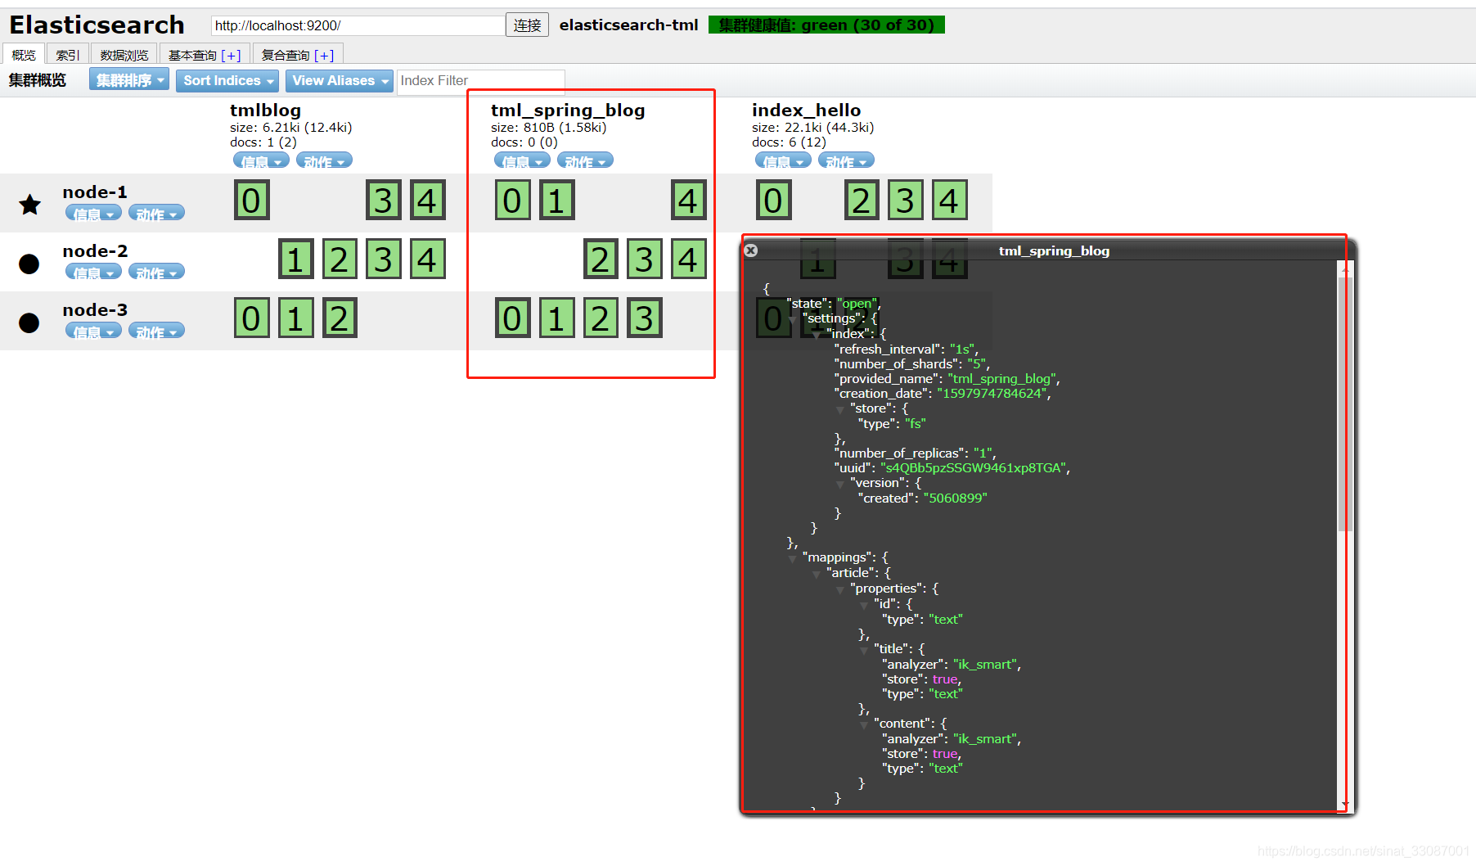Switch to the 基本查询 tab

pyautogui.click(x=192, y=55)
